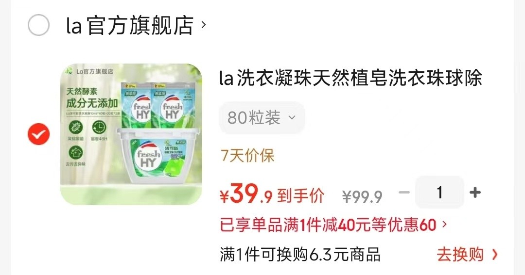Expand the 80粒装 specification dropdown
The height and width of the screenshot is (275, 525).
(262, 118)
